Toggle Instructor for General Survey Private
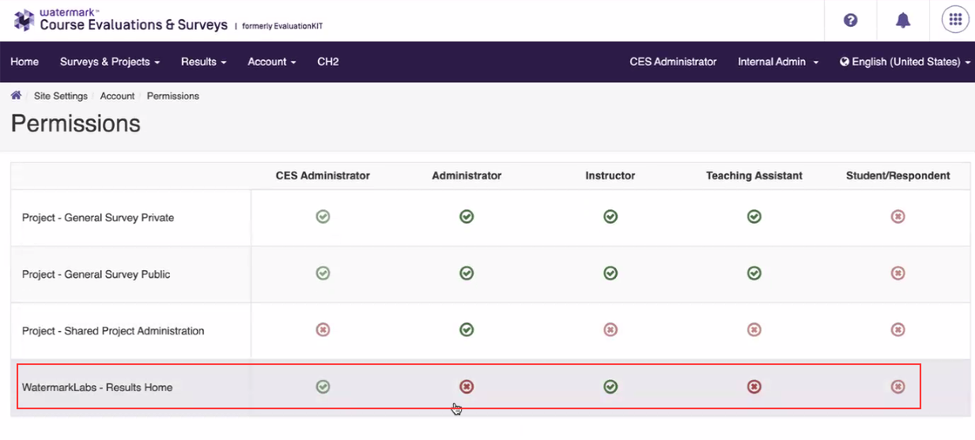Viewport: 975px width, 440px height. pos(610,216)
